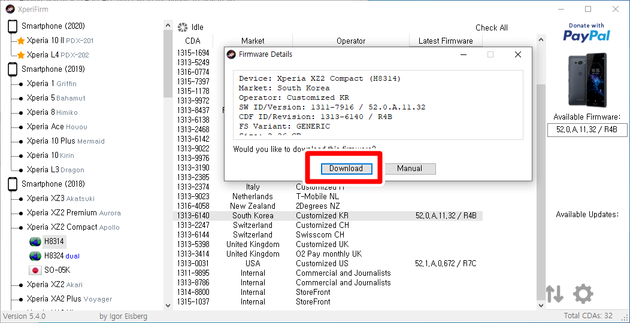Click the CDA list scroll down arrow
Screen dimensions: 630x323
541,306
